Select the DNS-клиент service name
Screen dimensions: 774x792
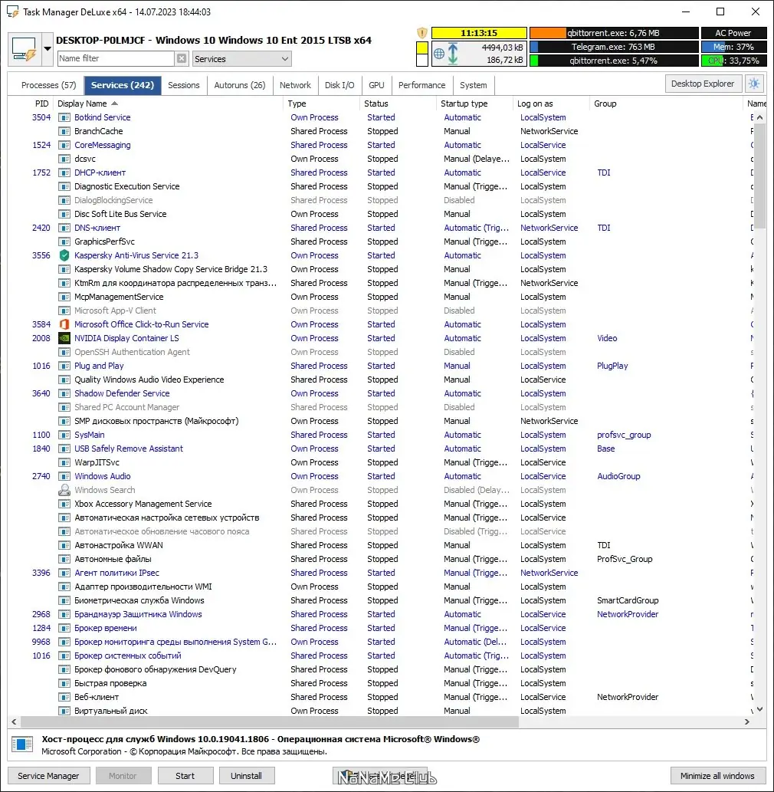click(97, 228)
